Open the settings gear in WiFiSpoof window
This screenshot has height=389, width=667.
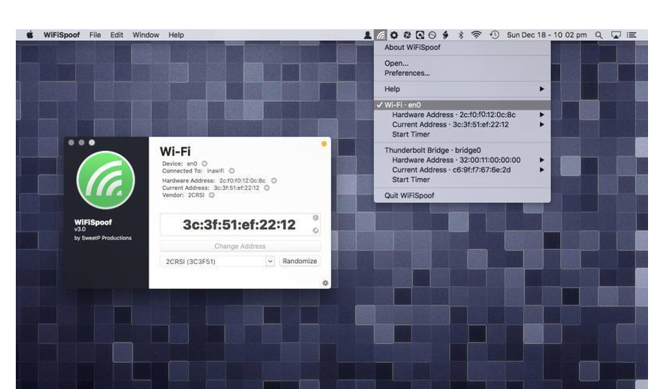(x=325, y=282)
